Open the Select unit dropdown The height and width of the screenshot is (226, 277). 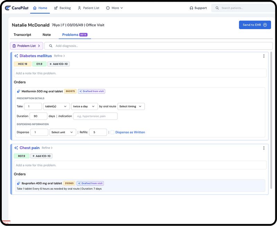(63, 132)
